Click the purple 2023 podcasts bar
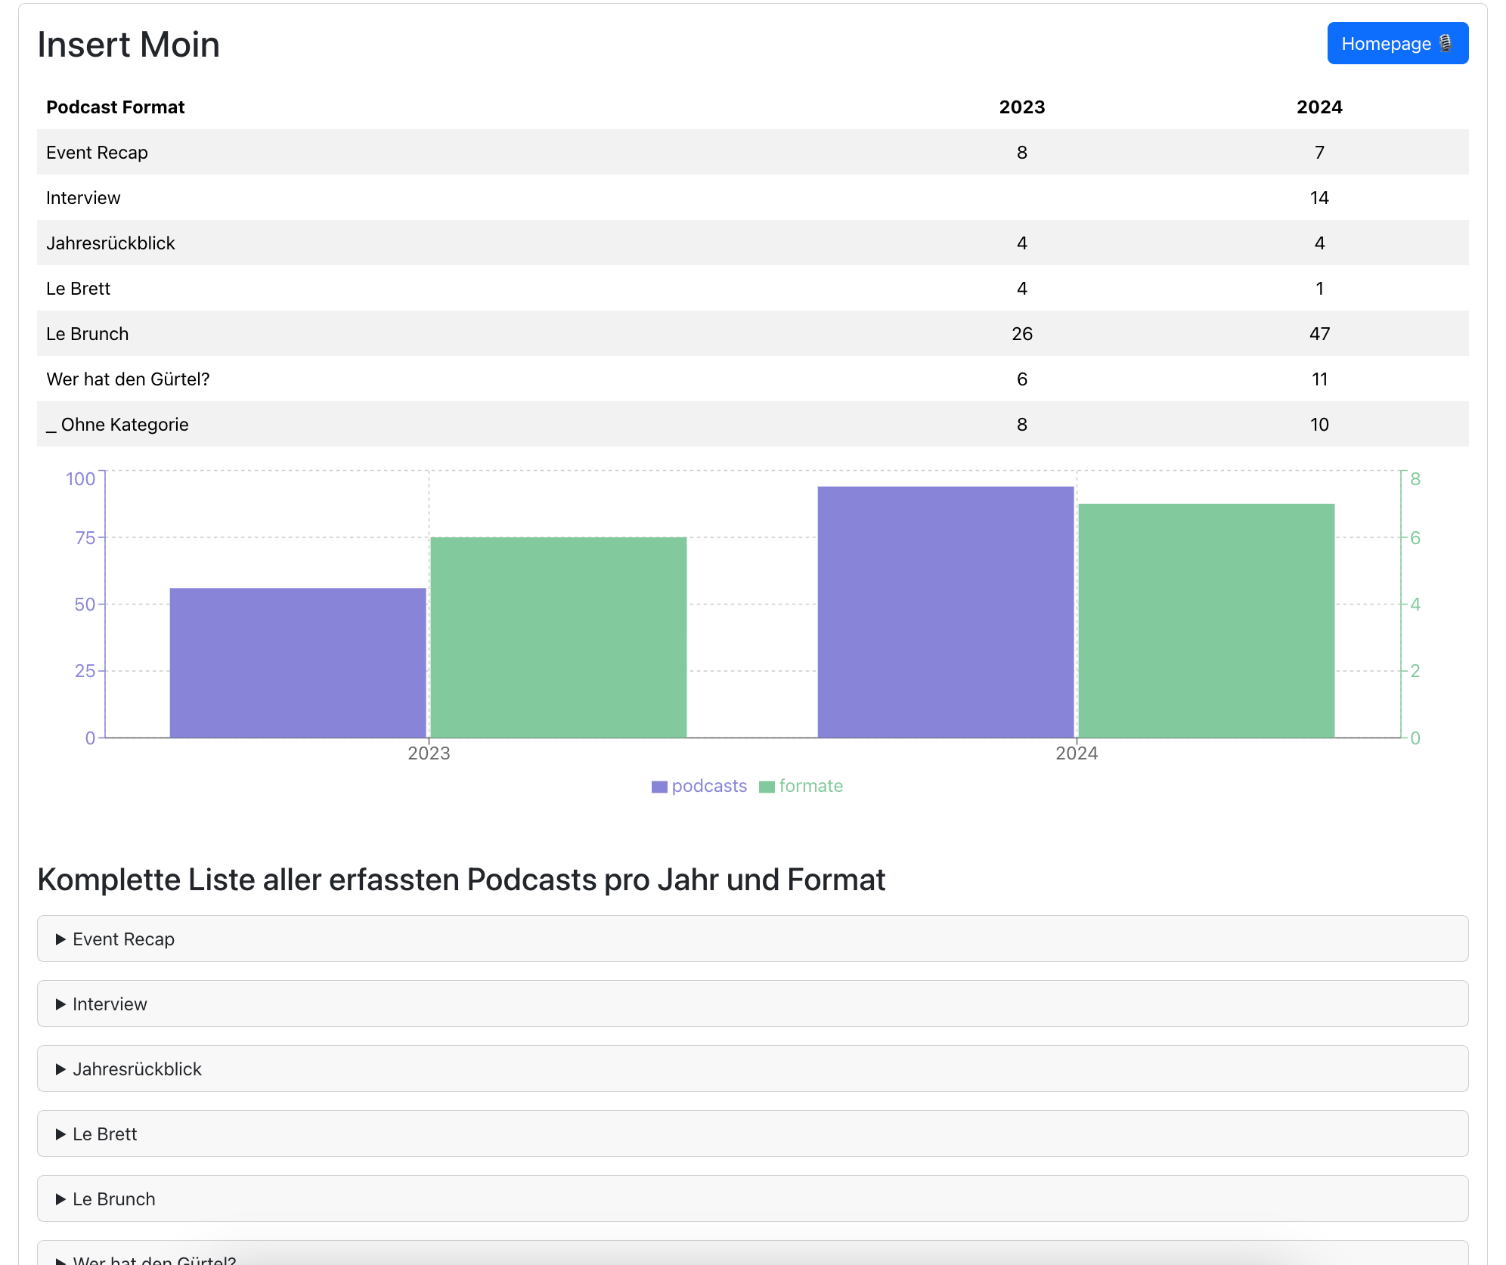Screen dimensions: 1506x1265 [x=298, y=663]
